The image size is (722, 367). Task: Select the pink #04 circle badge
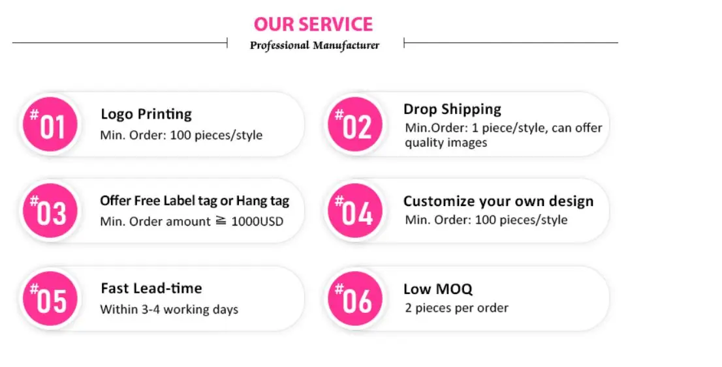(x=354, y=211)
